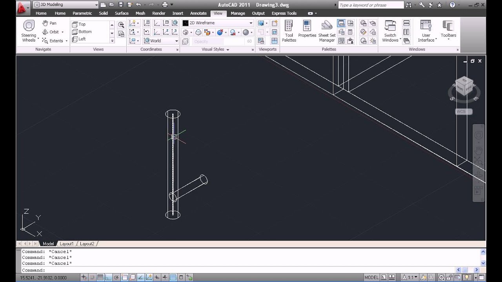Select the Bottom view preset
502x282 pixels.
click(x=90, y=32)
